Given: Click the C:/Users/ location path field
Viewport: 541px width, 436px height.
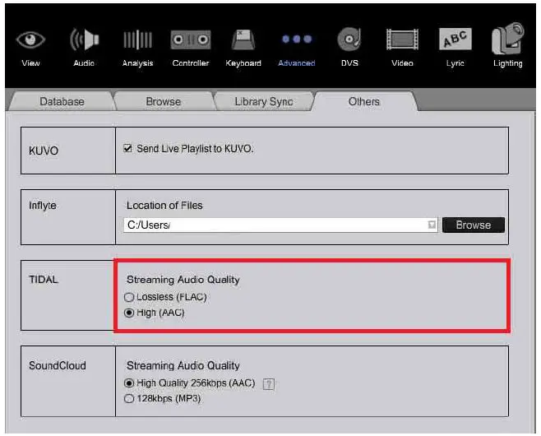Looking at the screenshot, I should tap(280, 225).
